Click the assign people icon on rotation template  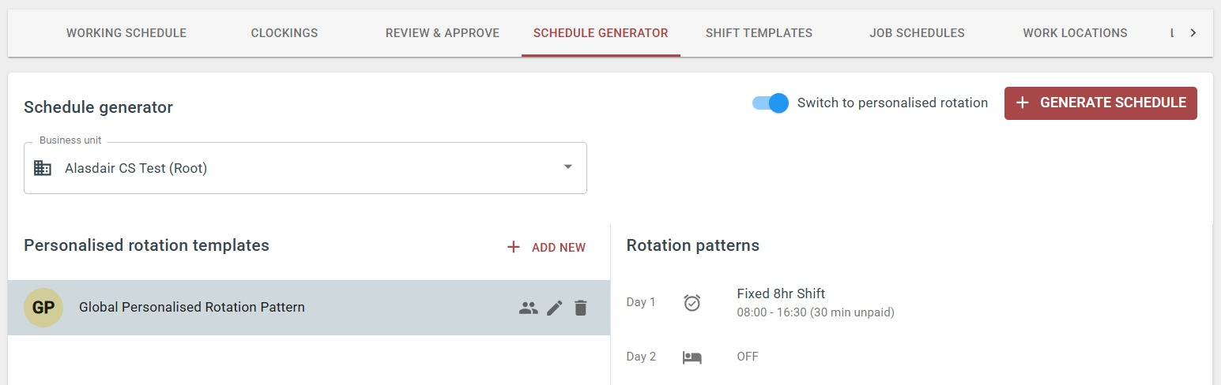coord(528,308)
